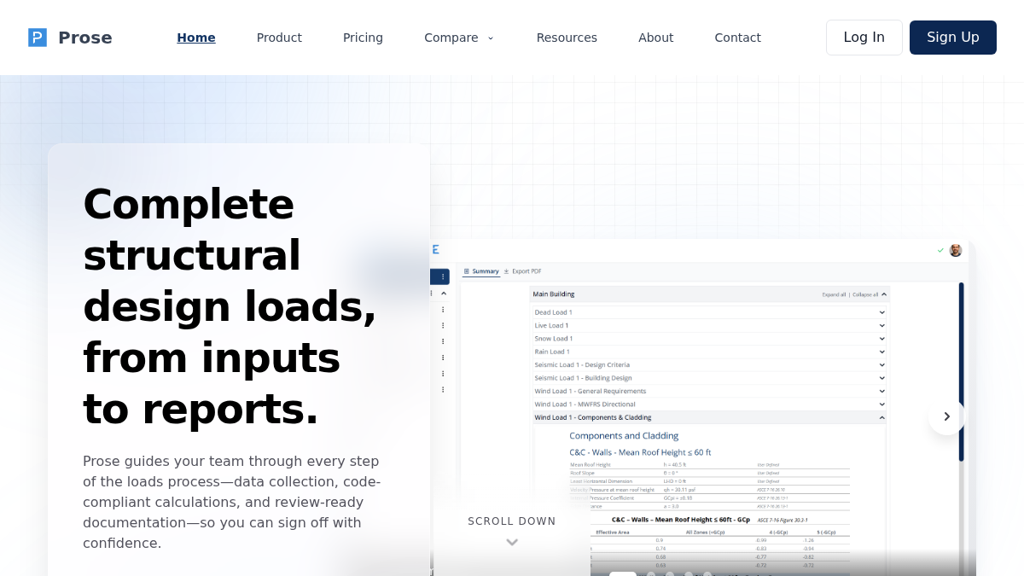
Task: Click the Prose logo icon
Action: [x=38, y=38]
